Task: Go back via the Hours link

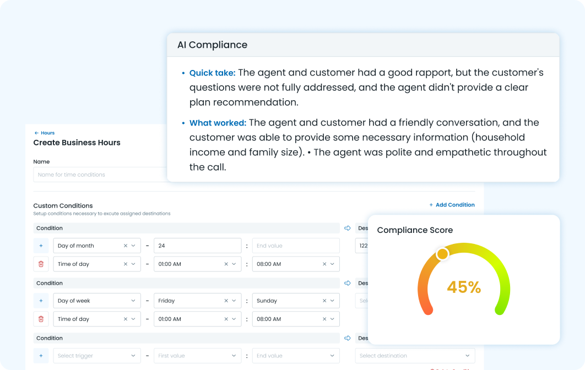Action: point(45,133)
